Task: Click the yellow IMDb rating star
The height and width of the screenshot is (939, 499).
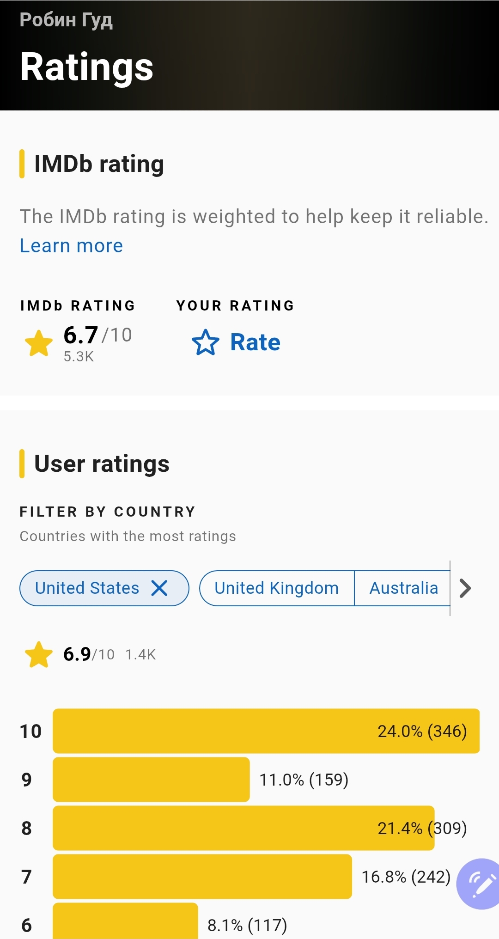Action: click(x=39, y=343)
